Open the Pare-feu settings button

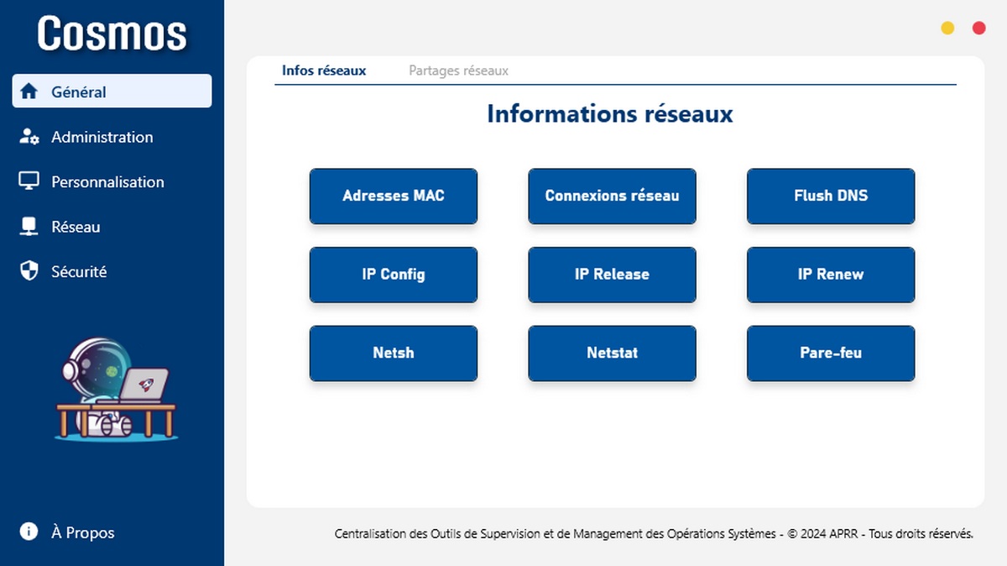pos(831,353)
